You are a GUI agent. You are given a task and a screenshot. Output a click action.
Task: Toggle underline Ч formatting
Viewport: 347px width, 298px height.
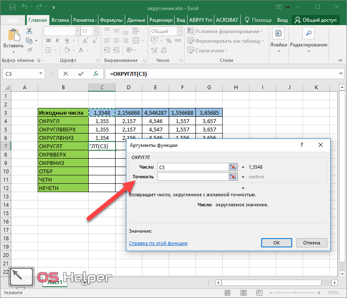click(x=67, y=41)
